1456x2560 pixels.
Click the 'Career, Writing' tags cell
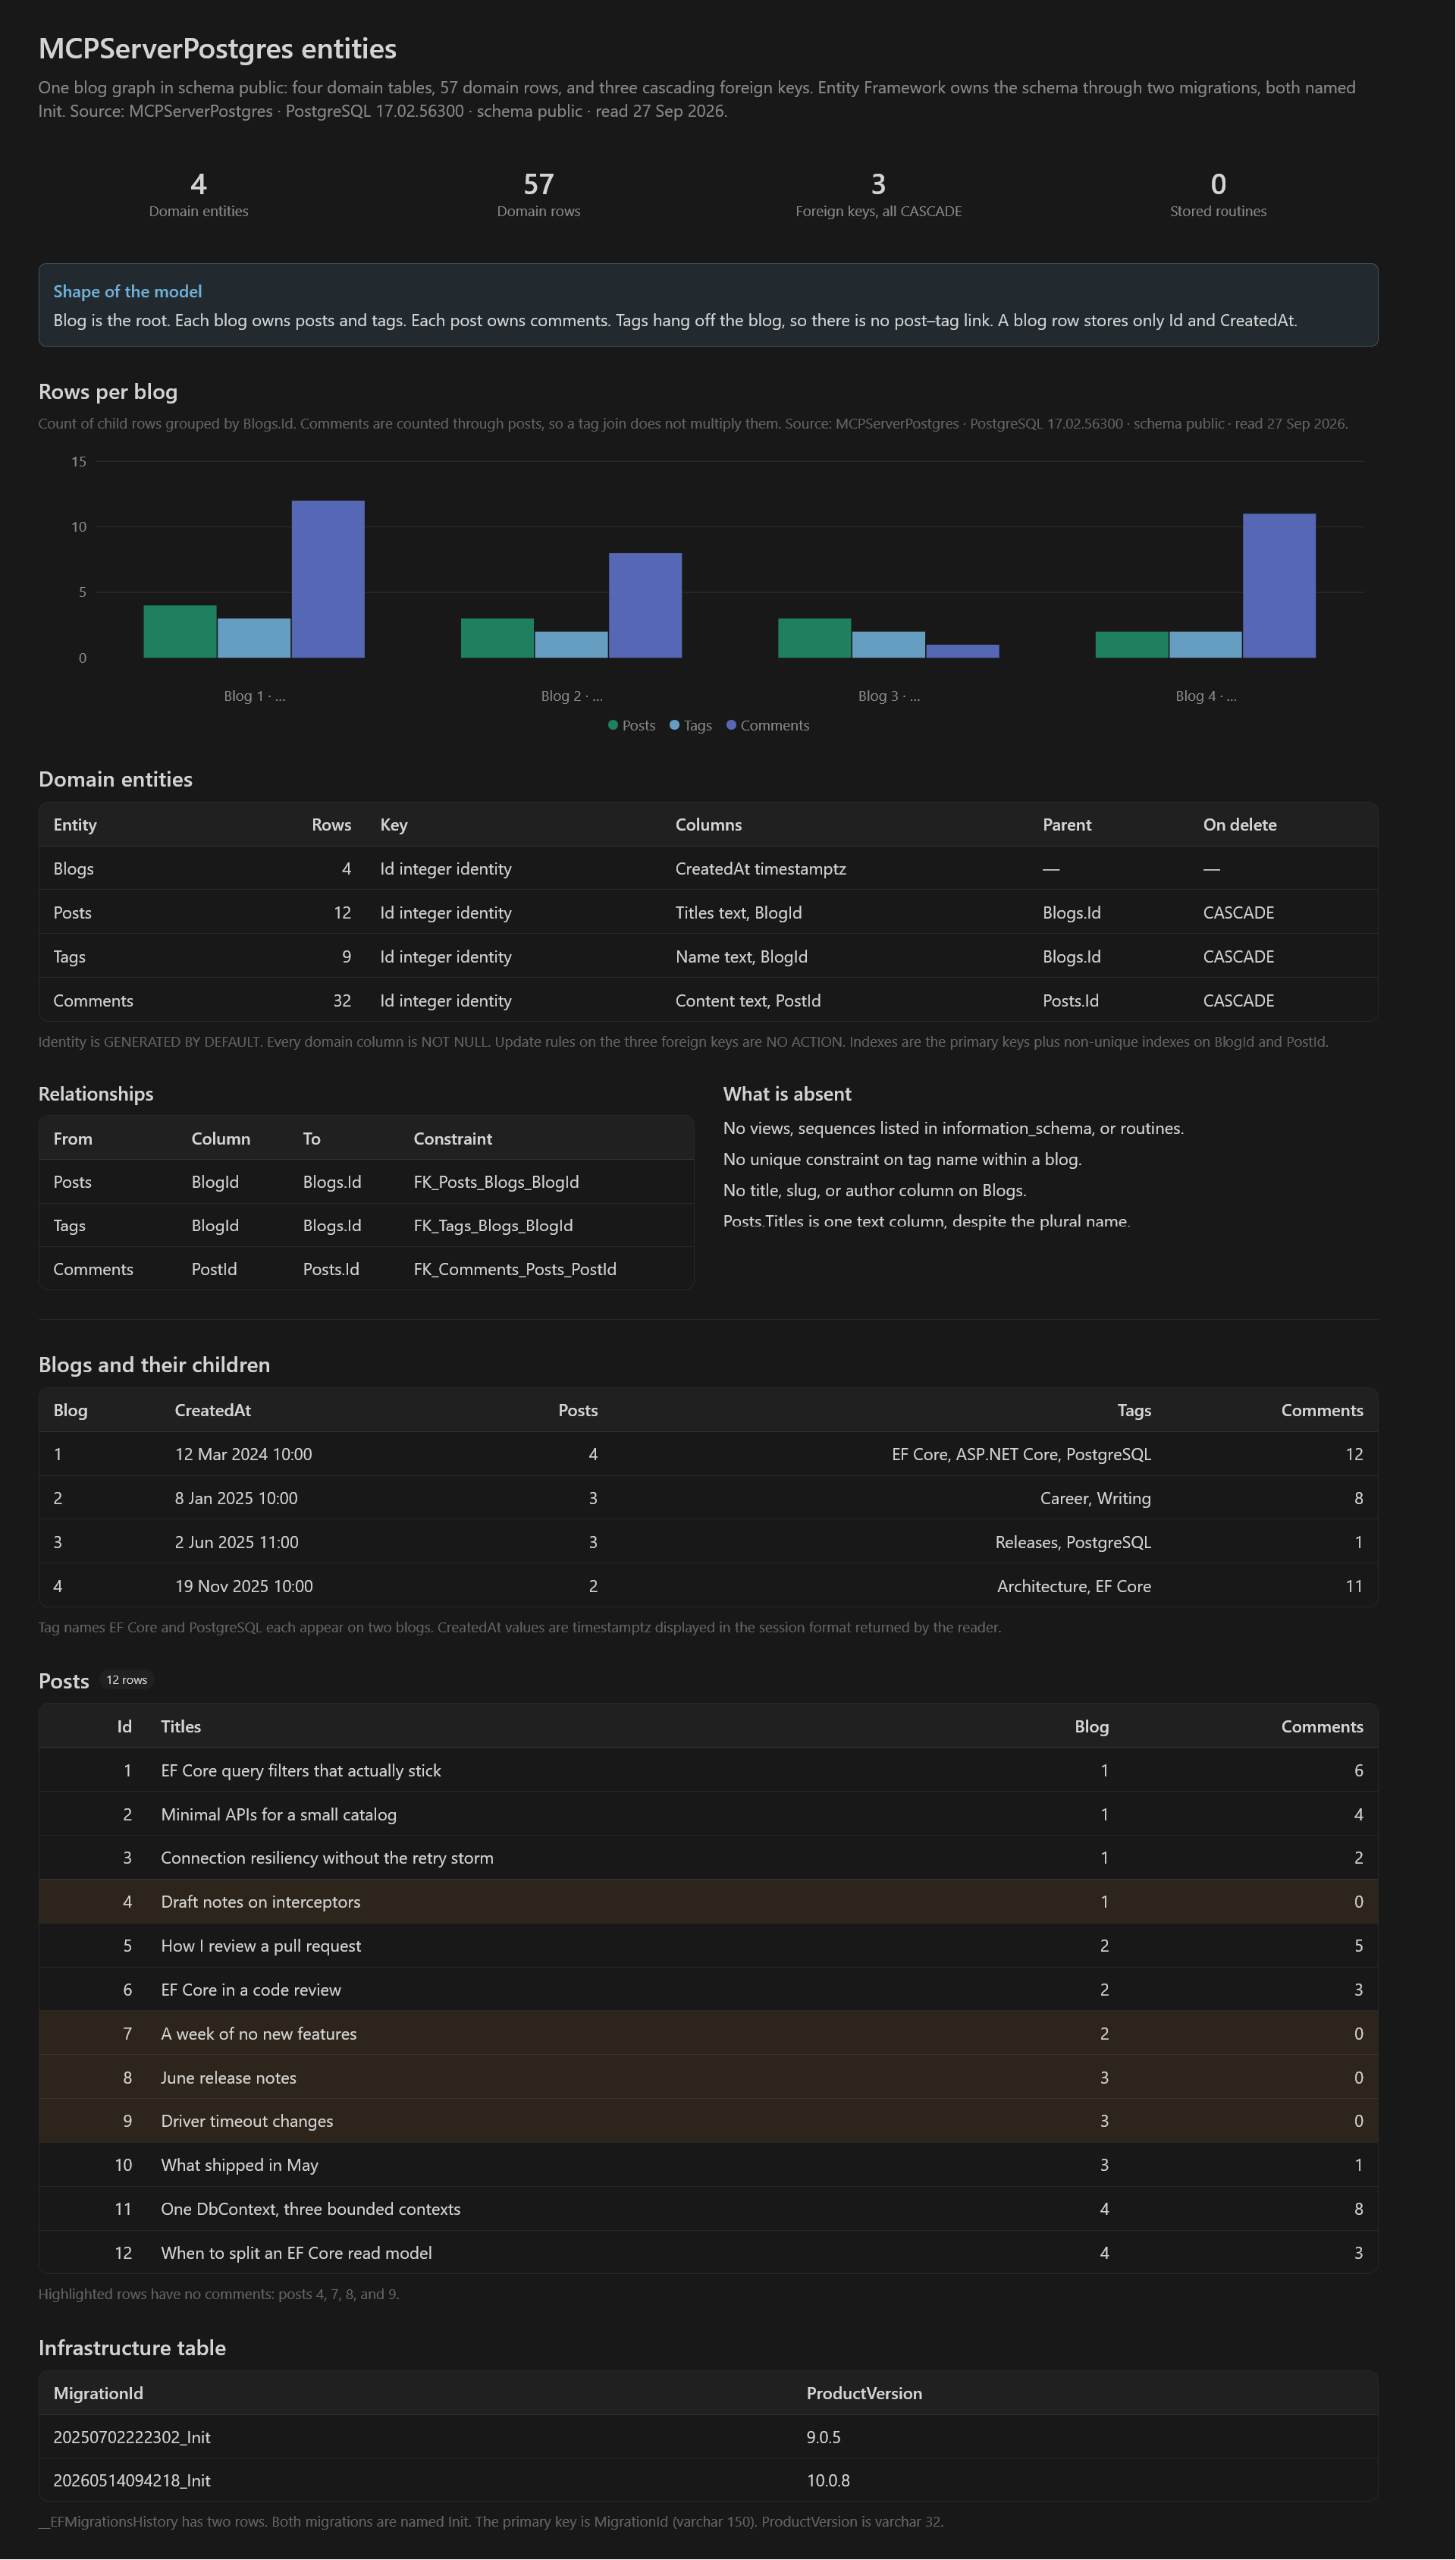[x=1095, y=1499]
